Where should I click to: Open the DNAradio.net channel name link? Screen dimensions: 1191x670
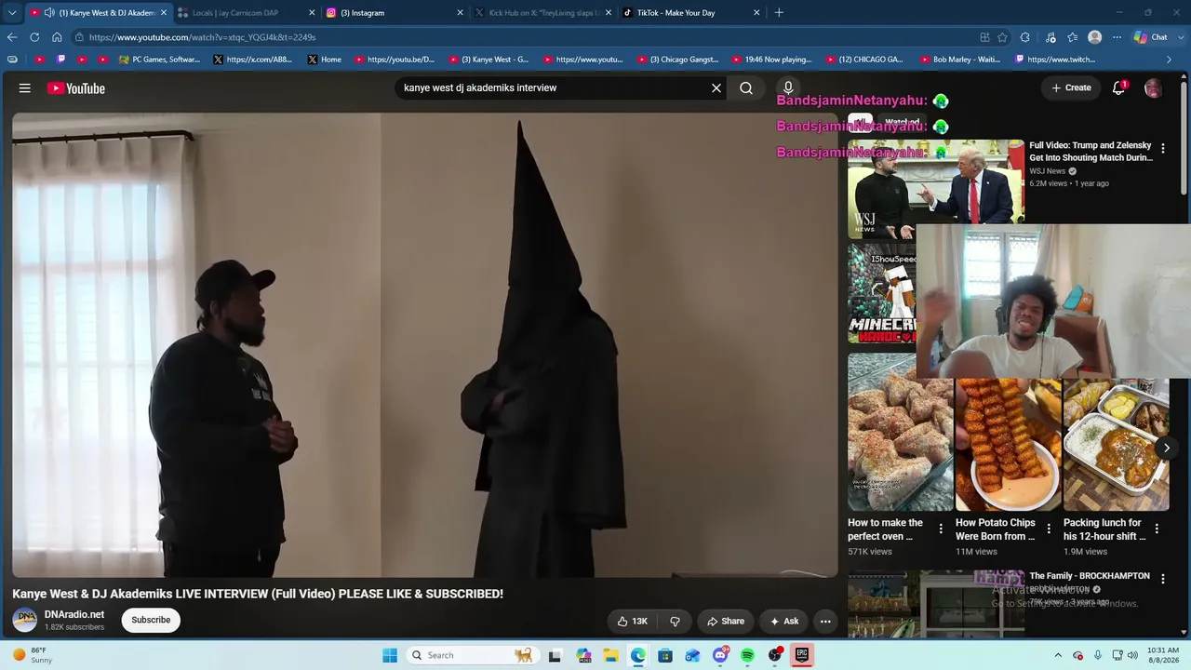[74, 614]
